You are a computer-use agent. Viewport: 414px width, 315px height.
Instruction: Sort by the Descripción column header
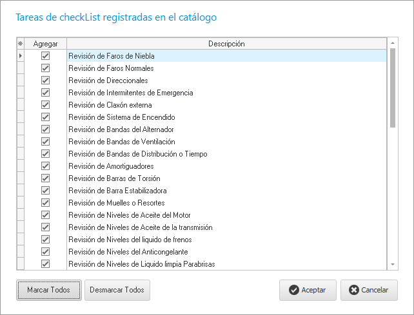click(x=226, y=44)
